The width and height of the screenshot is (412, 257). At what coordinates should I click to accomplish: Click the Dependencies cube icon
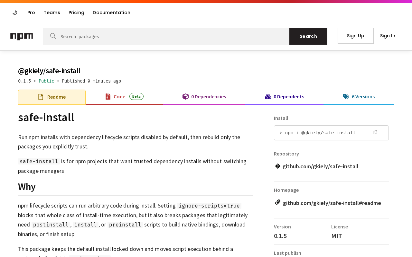tap(185, 96)
